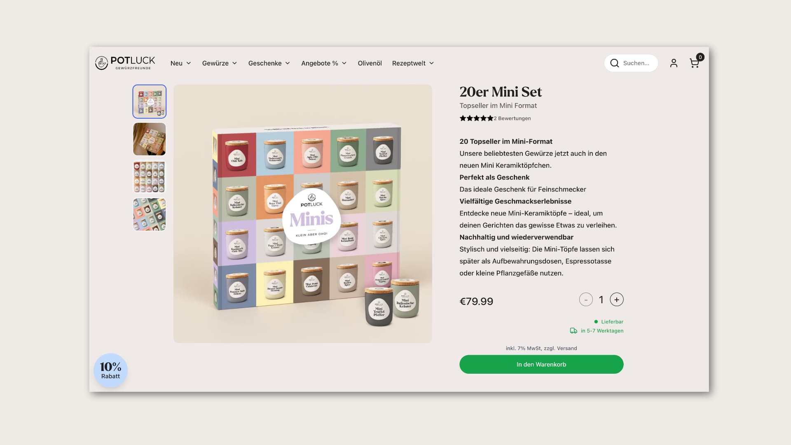Open the Angebote % menu
This screenshot has height=445, width=791.
coord(324,63)
